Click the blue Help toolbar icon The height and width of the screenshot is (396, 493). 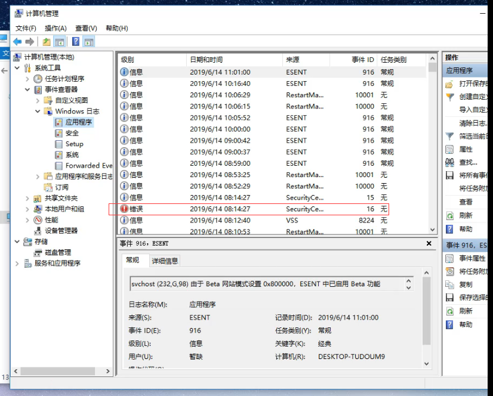(x=75, y=41)
